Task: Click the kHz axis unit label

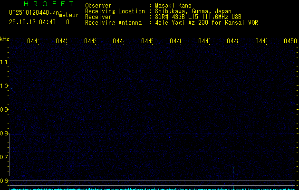Action: tap(5, 38)
